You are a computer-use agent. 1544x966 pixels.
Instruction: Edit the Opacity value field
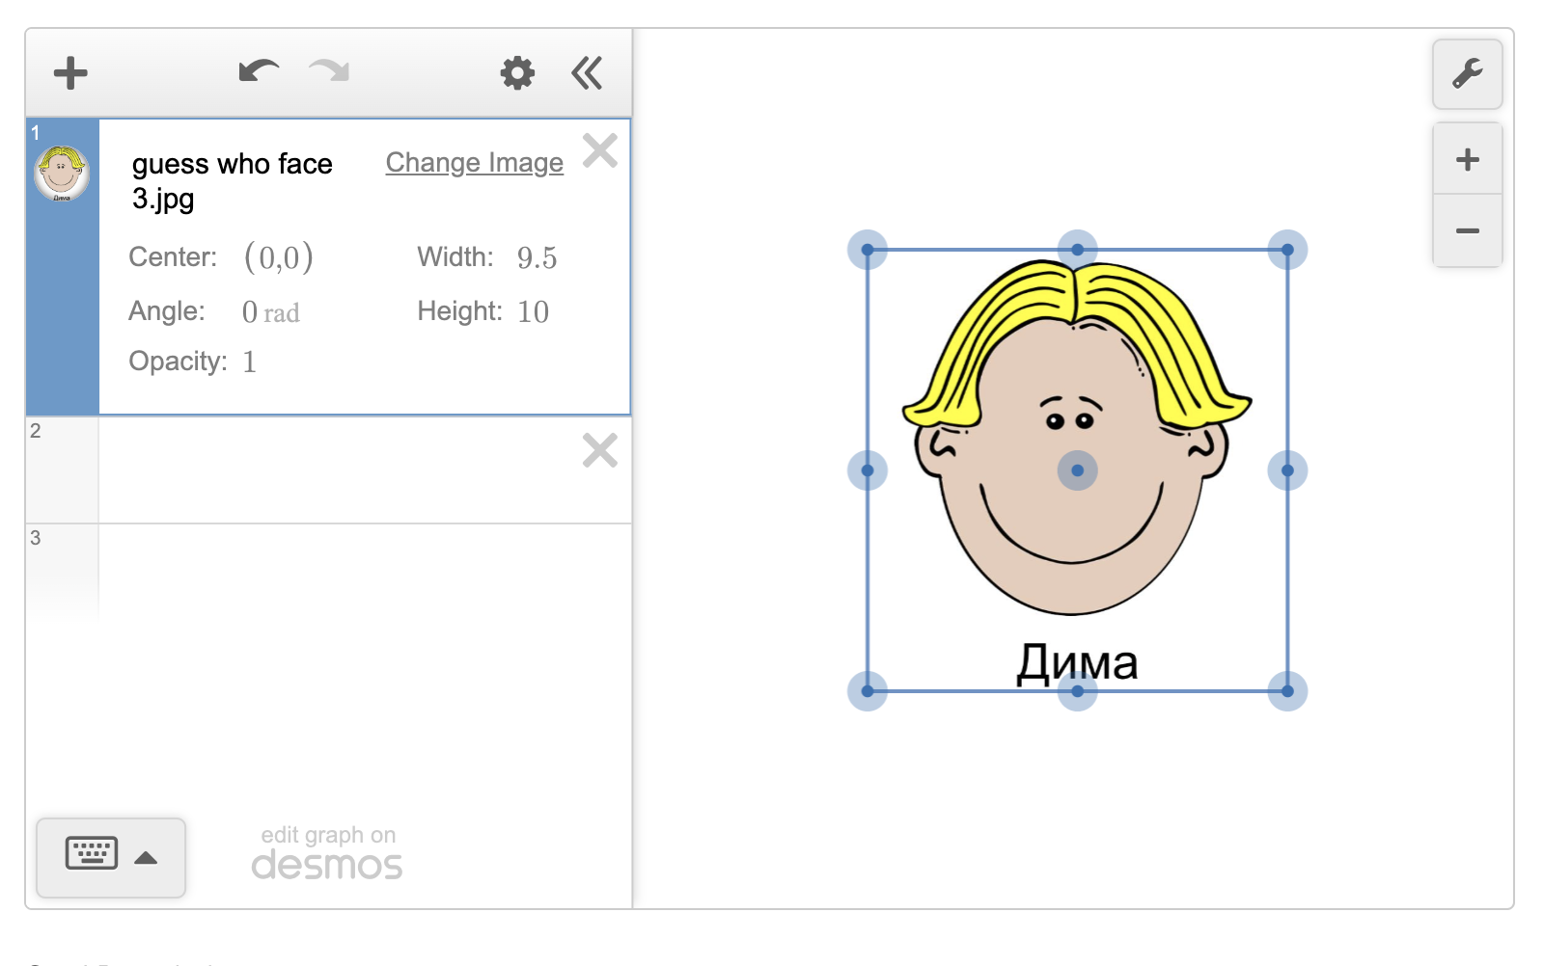click(x=249, y=362)
